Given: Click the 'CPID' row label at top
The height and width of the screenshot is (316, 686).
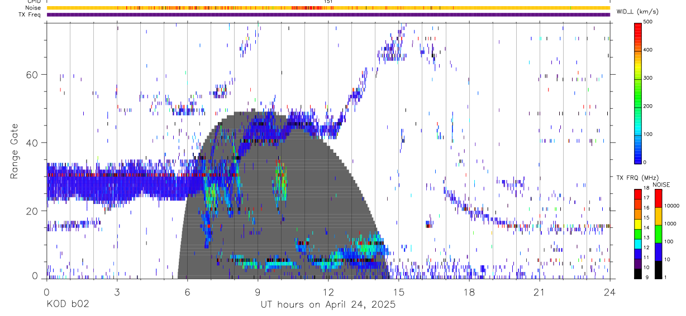Looking at the screenshot, I should 35,2.
